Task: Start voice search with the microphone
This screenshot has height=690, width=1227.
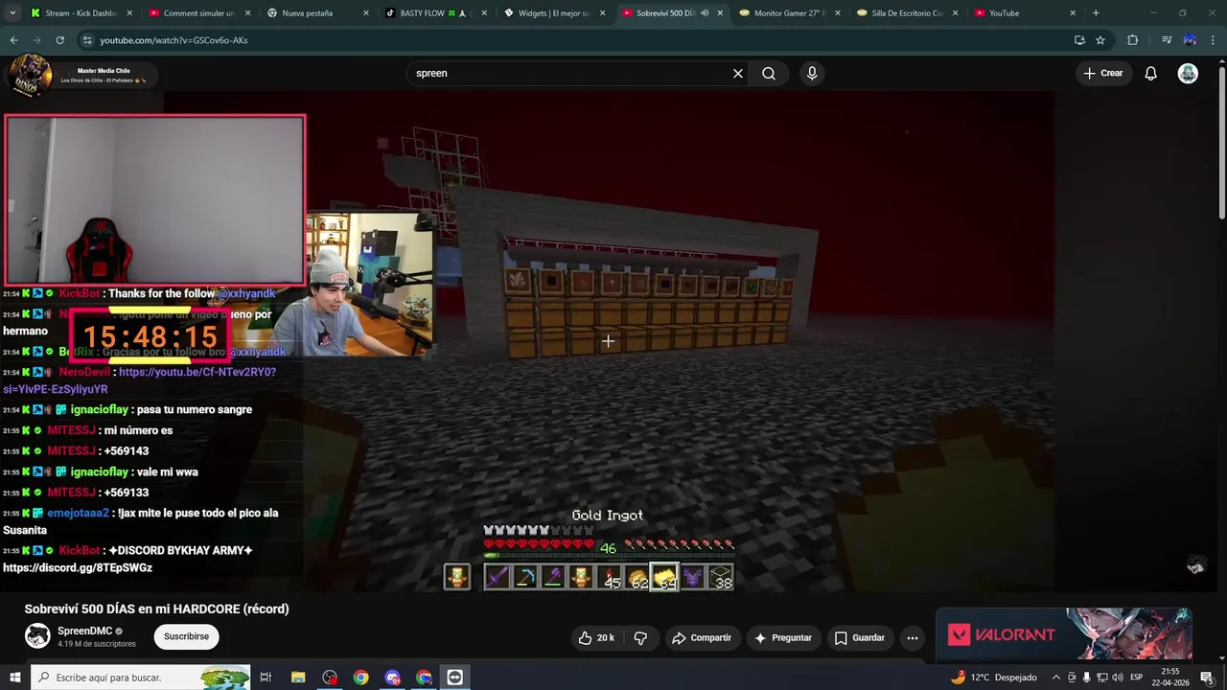Action: [812, 73]
